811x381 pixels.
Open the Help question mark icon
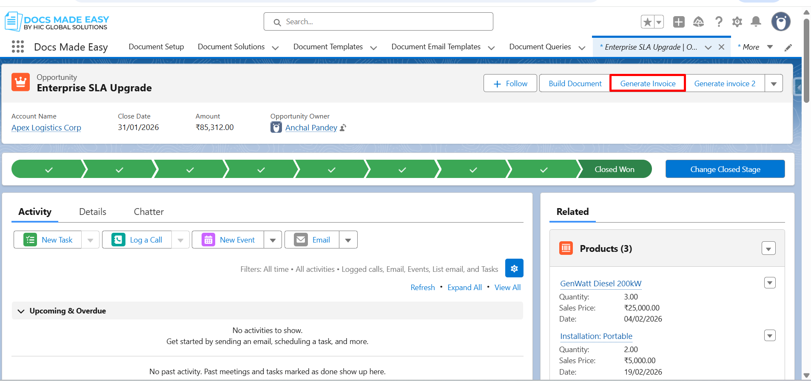click(x=719, y=22)
